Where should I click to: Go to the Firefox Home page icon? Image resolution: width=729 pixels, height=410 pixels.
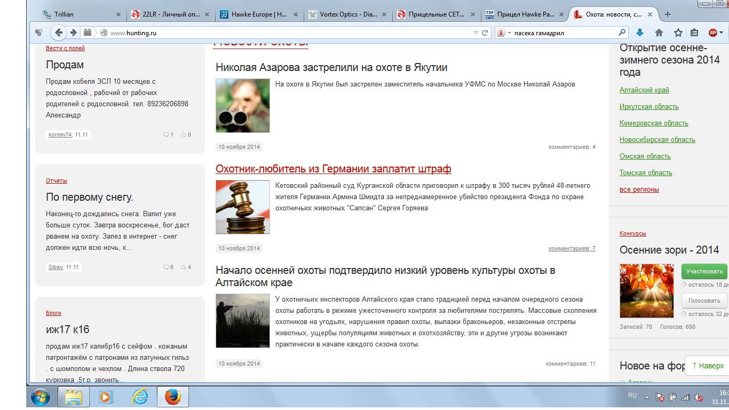[659, 33]
